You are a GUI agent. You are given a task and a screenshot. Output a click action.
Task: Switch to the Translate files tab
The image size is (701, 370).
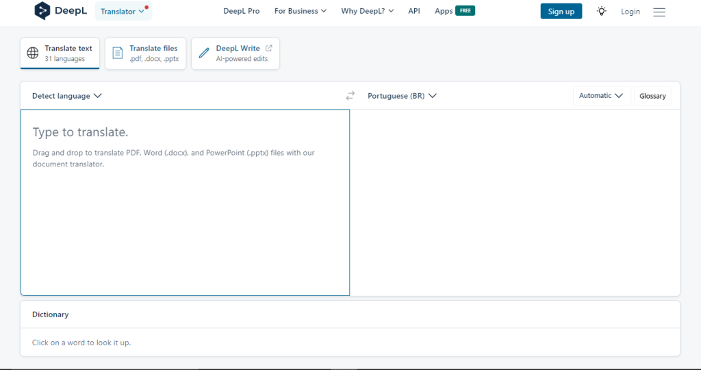click(x=145, y=53)
